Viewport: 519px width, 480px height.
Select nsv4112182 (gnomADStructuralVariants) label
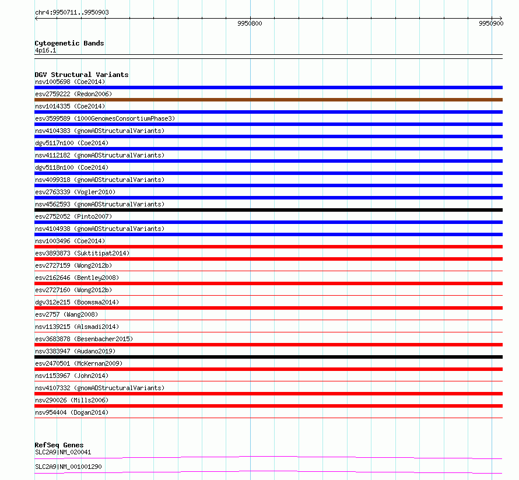(100, 155)
